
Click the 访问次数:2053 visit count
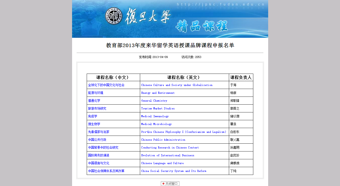[x=191, y=57]
